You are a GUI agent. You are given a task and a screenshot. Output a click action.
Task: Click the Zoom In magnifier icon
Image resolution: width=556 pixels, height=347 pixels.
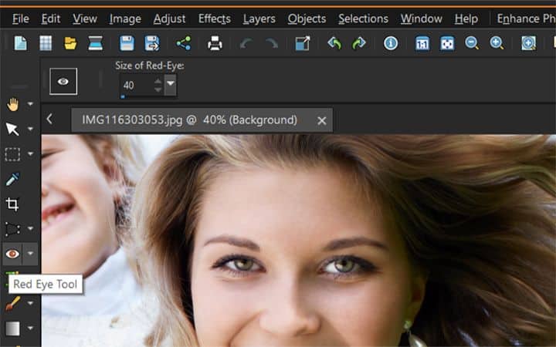click(x=497, y=43)
